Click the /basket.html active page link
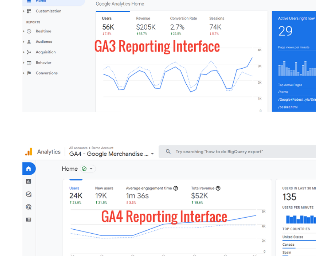The width and height of the screenshot is (336, 256). pos(288,107)
